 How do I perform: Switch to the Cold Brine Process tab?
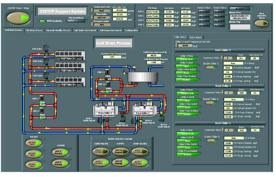13,30
